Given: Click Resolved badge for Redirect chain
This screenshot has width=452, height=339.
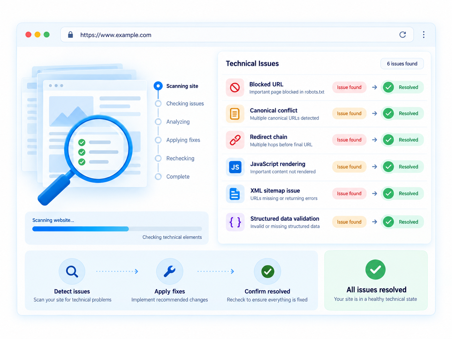Looking at the screenshot, I should point(402,140).
